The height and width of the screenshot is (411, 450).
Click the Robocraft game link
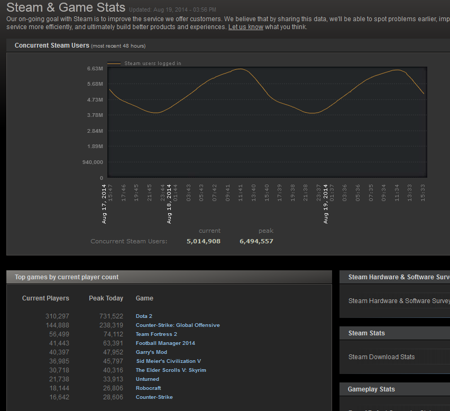pos(148,388)
